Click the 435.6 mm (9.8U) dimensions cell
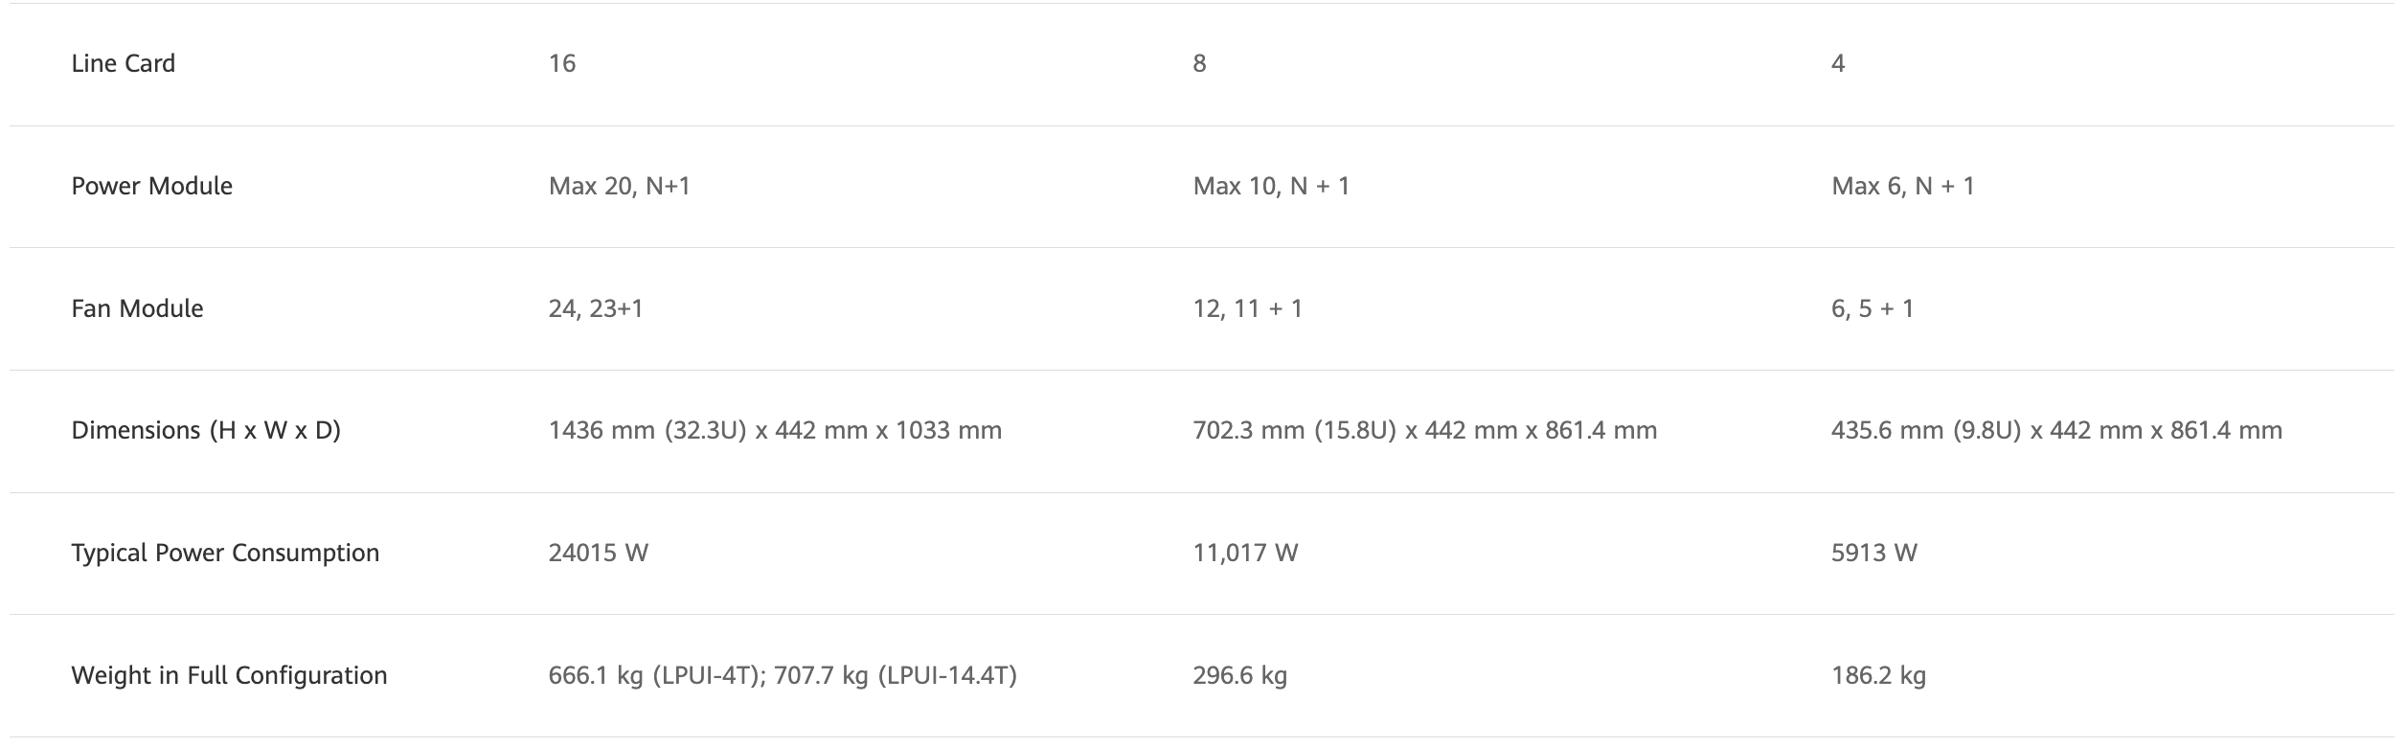This screenshot has height=747, width=2406. (x=2056, y=430)
